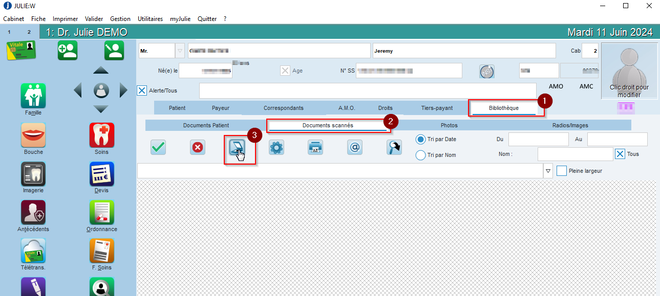
Task: Open the Utilitaires menu
Action: pyautogui.click(x=150, y=18)
